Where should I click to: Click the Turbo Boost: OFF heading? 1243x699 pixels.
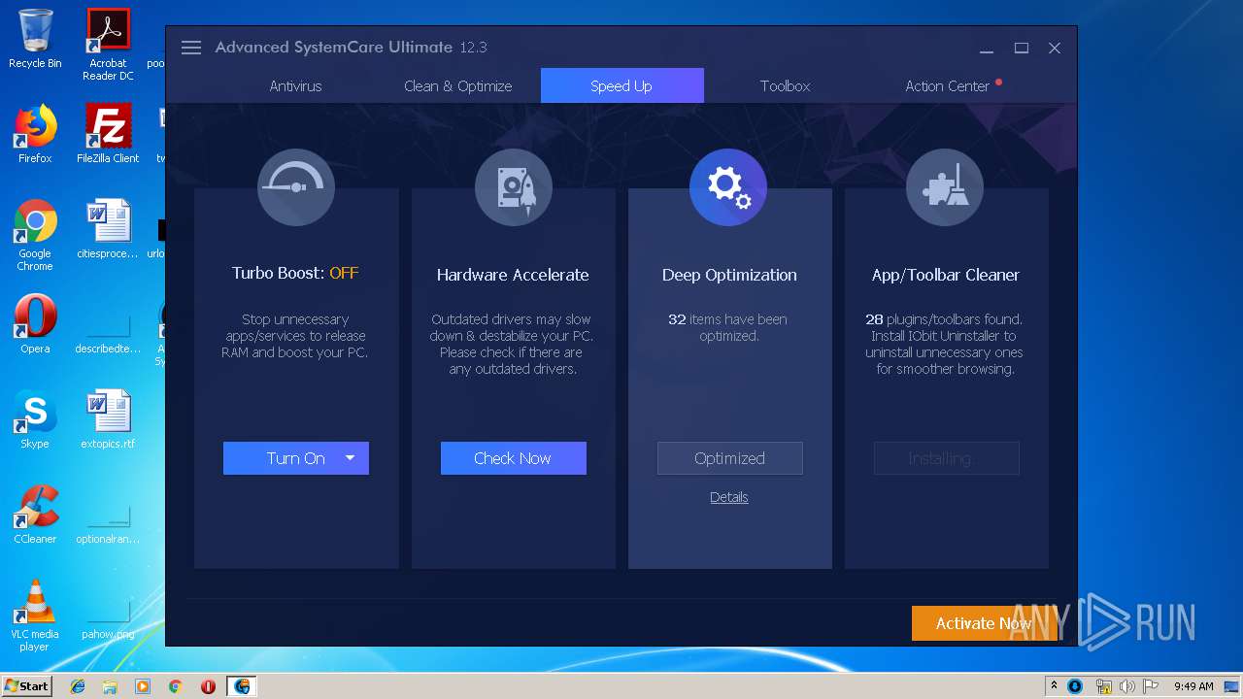(295, 274)
